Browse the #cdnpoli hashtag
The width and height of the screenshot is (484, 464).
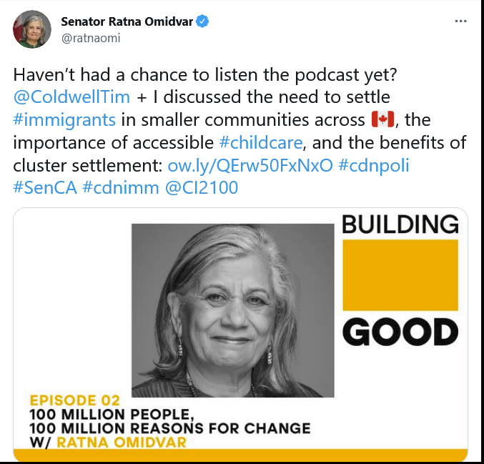pos(373,167)
